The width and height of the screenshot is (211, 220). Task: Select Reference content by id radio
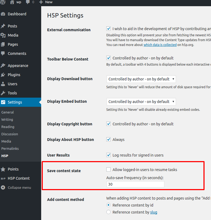tap(108, 205)
